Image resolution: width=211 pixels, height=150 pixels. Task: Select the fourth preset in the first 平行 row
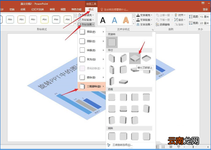tap(146, 58)
